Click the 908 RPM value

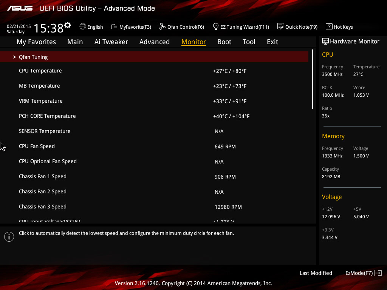[x=225, y=177]
